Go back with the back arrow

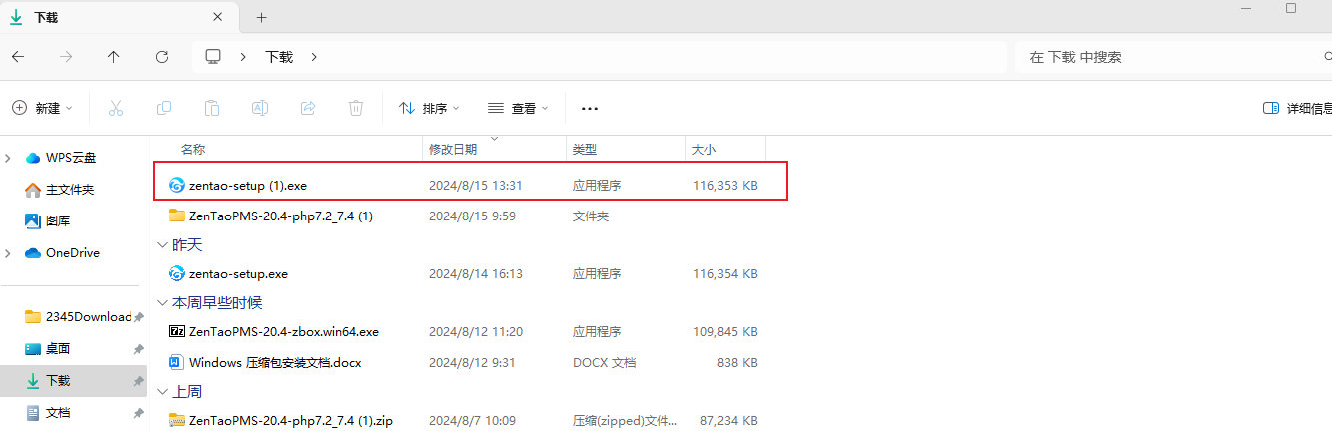18,57
